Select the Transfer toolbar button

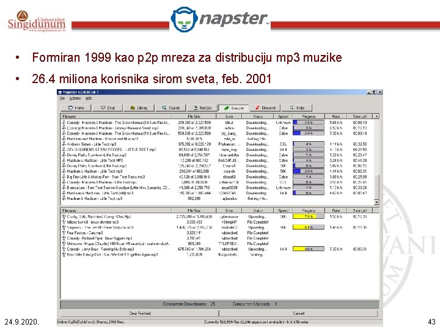pyautogui.click(x=234, y=108)
